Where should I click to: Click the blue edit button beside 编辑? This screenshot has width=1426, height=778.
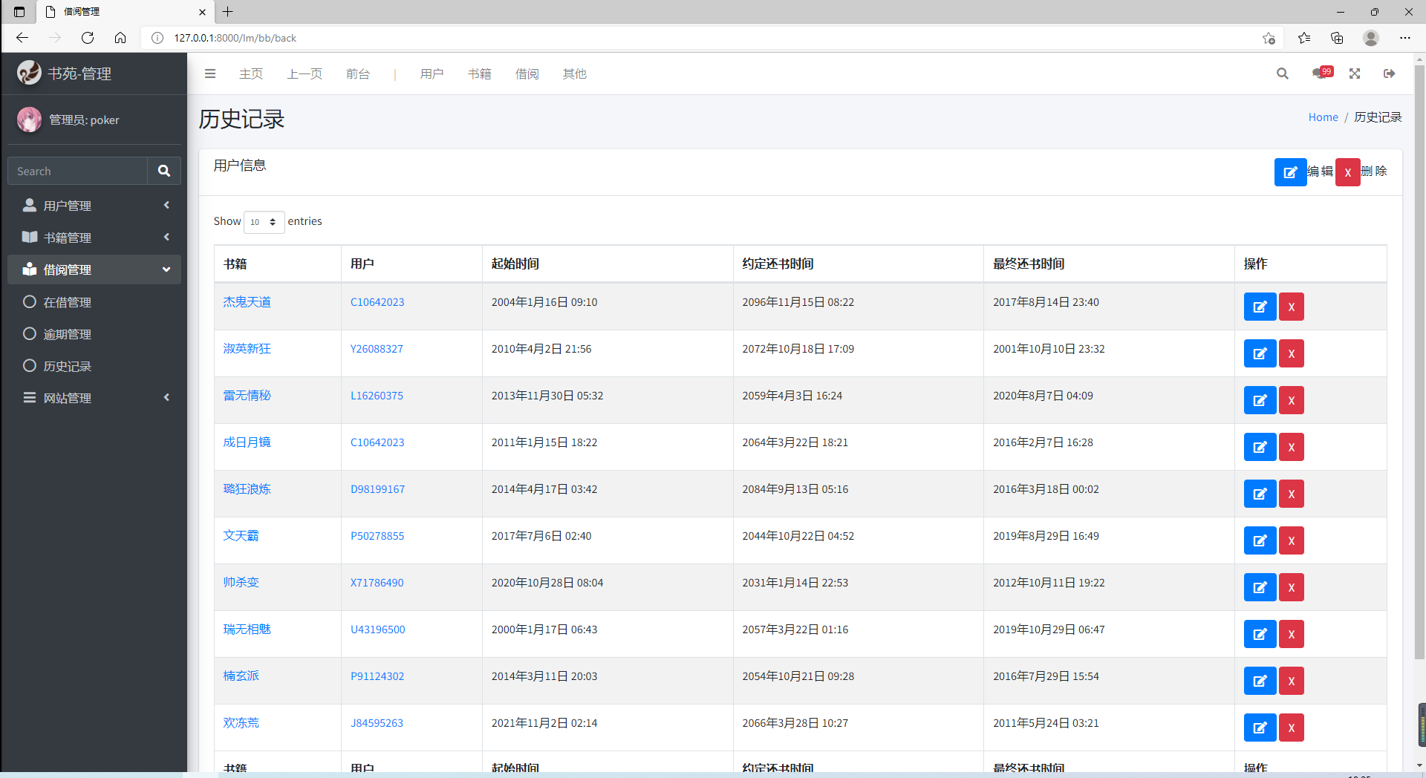click(1290, 172)
